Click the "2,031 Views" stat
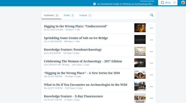 point(77,65)
